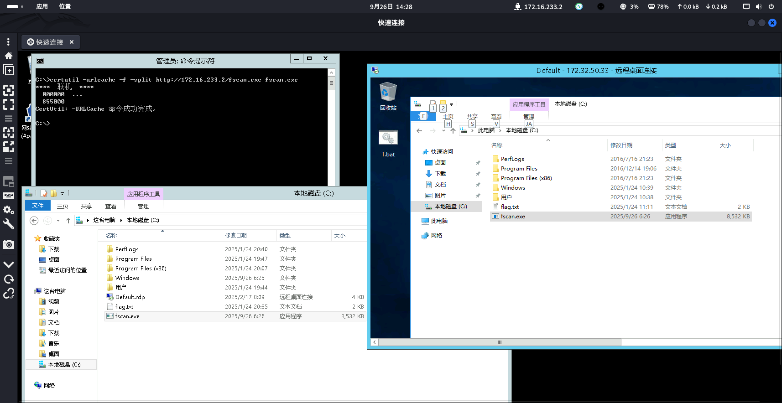Viewport: 782px width, 403px height.
Task: Select the 快速连接 tab
Action: point(50,42)
